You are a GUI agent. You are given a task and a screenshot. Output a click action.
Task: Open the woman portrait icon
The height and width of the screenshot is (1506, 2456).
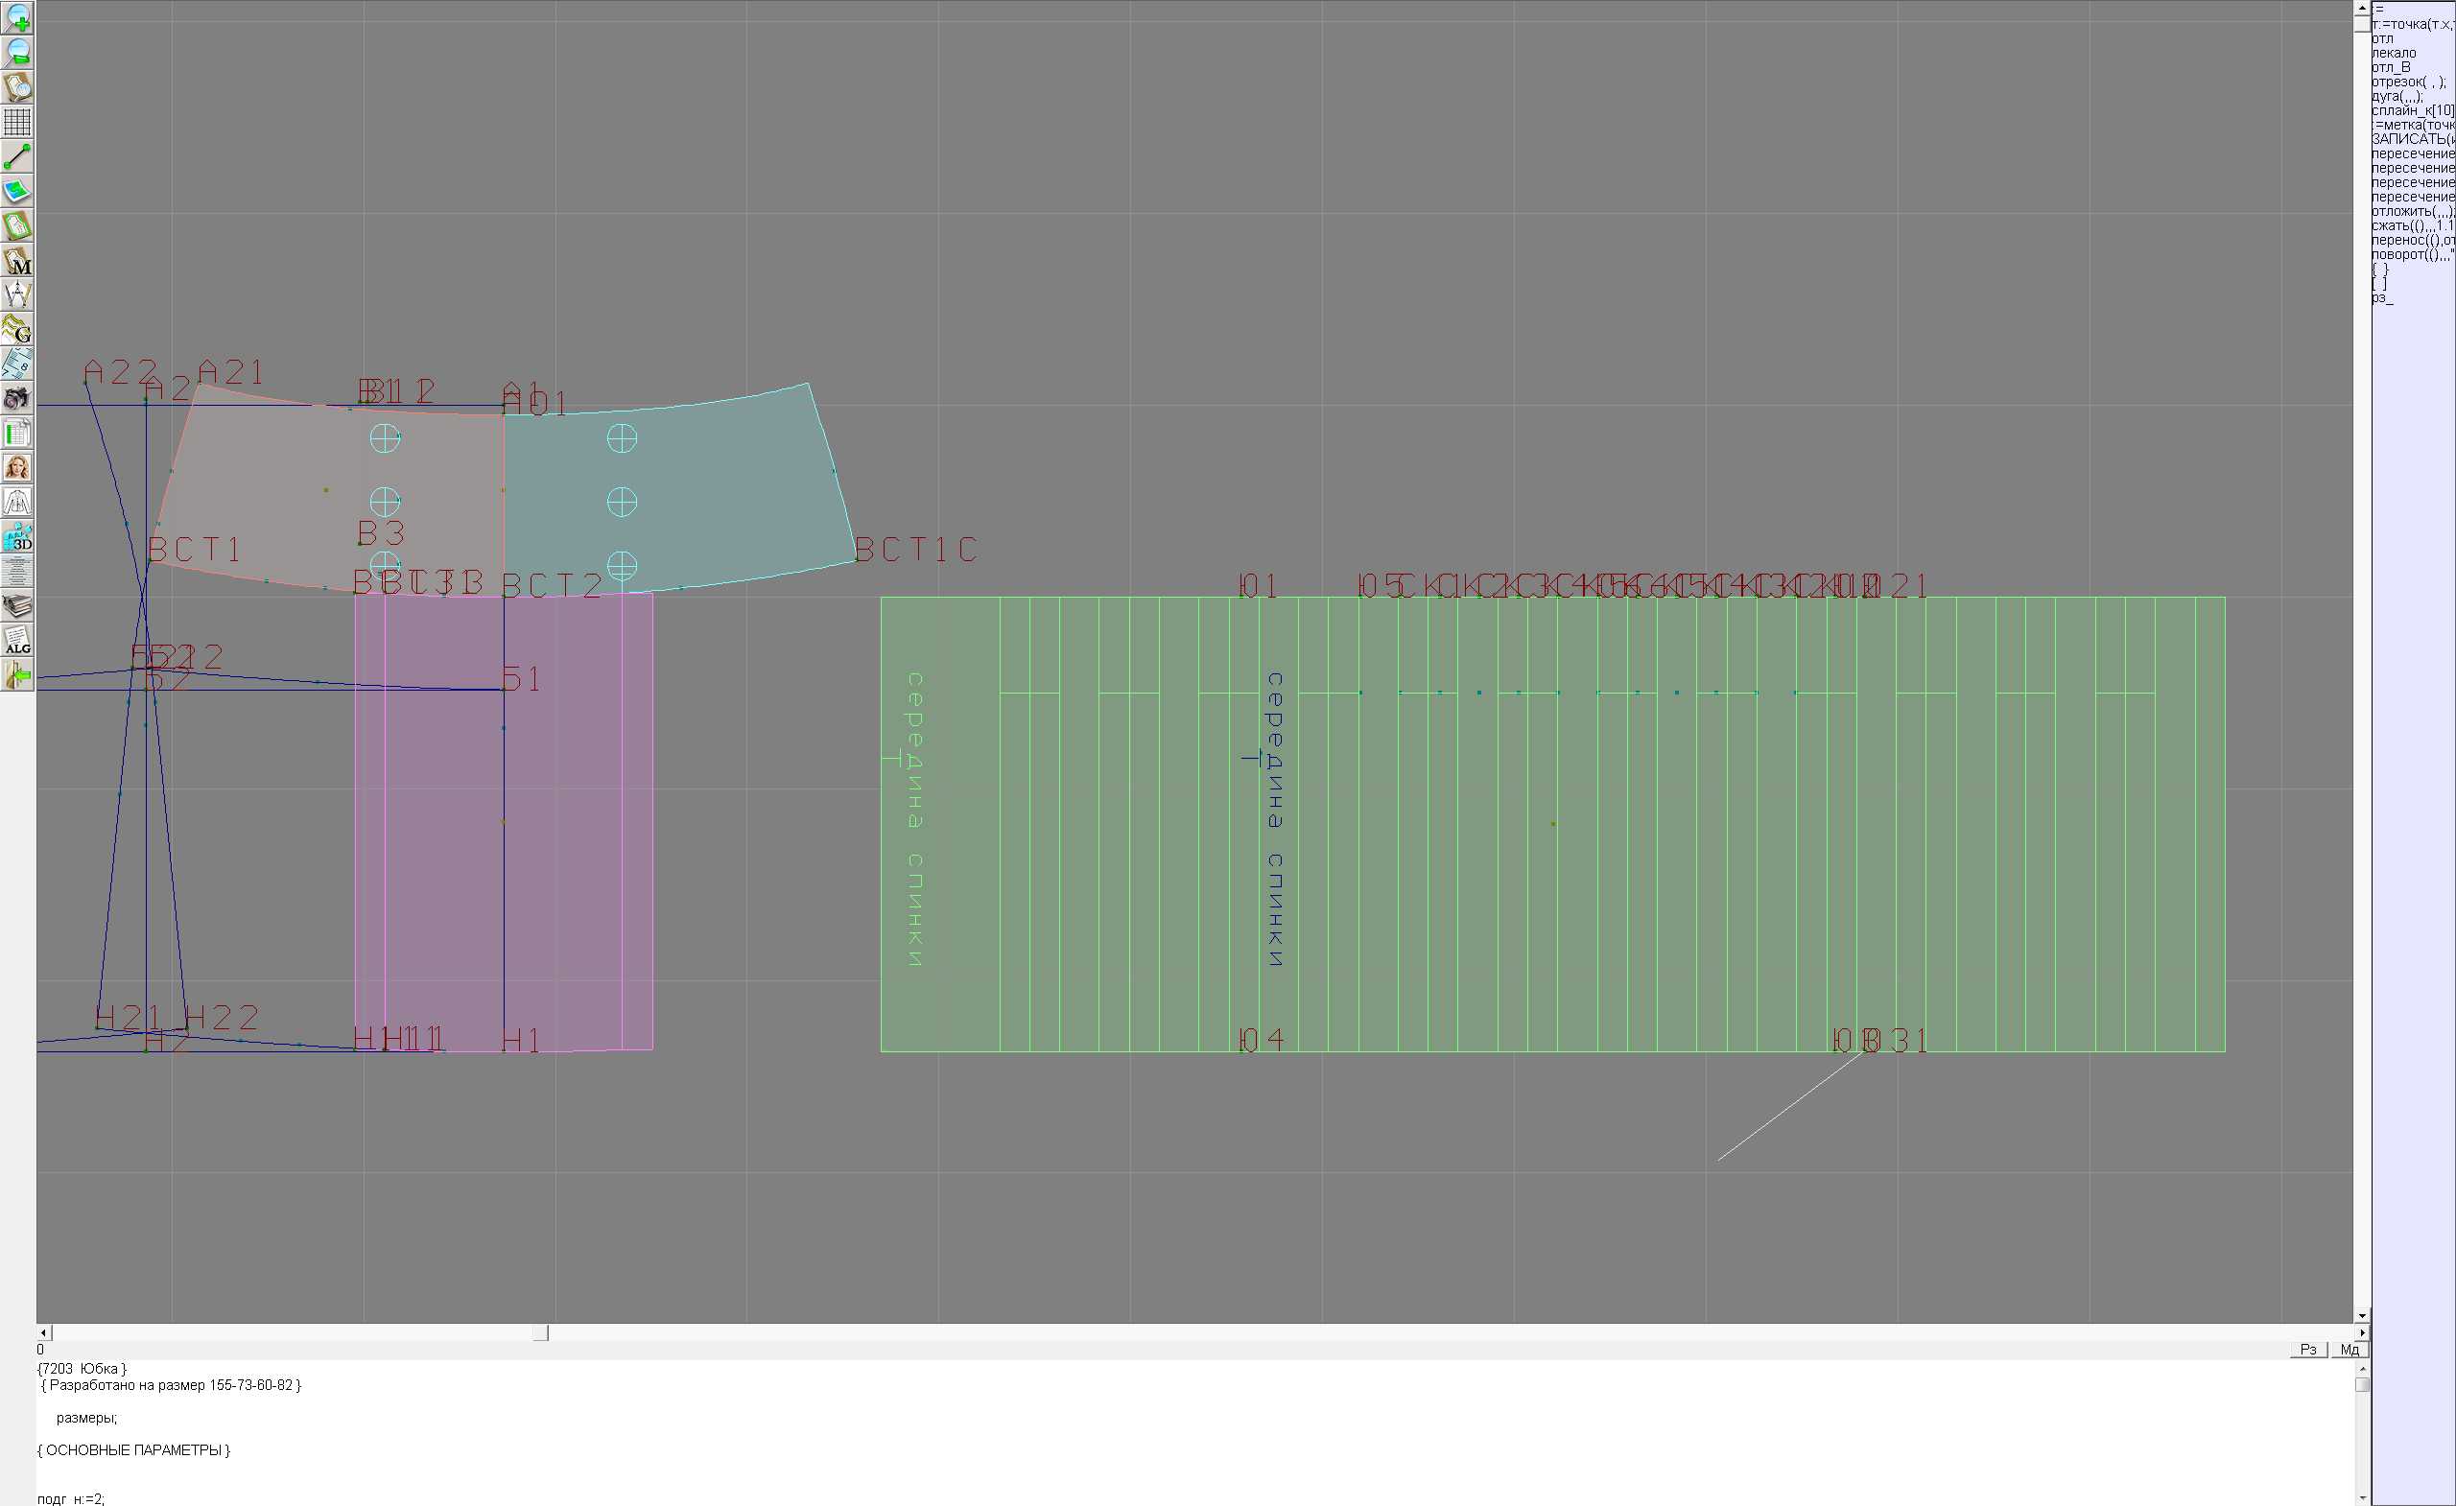(x=17, y=467)
